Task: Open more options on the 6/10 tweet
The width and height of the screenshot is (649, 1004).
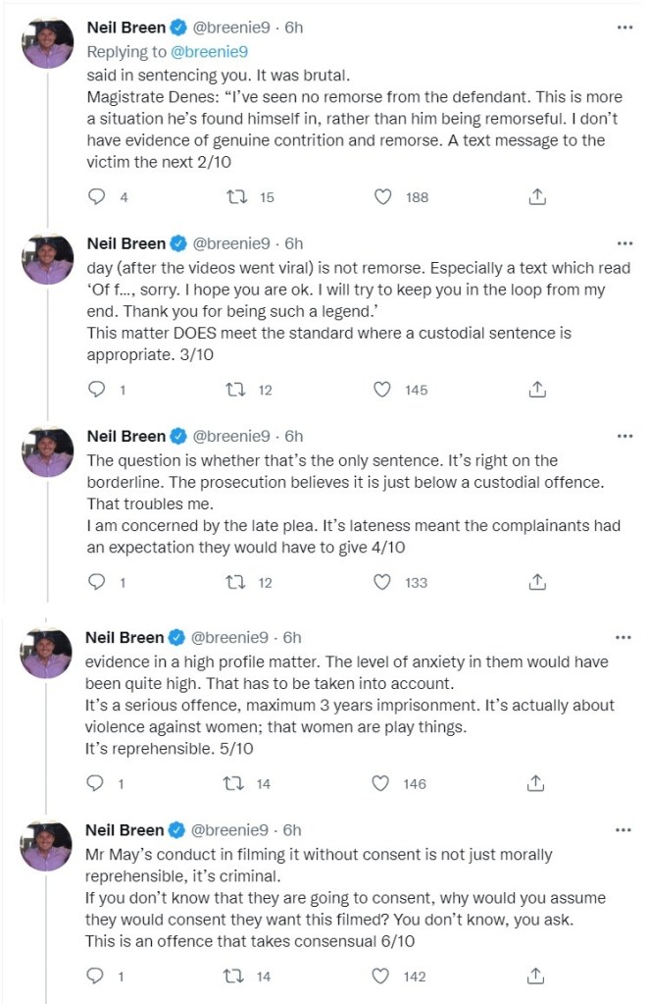Action: 624,830
